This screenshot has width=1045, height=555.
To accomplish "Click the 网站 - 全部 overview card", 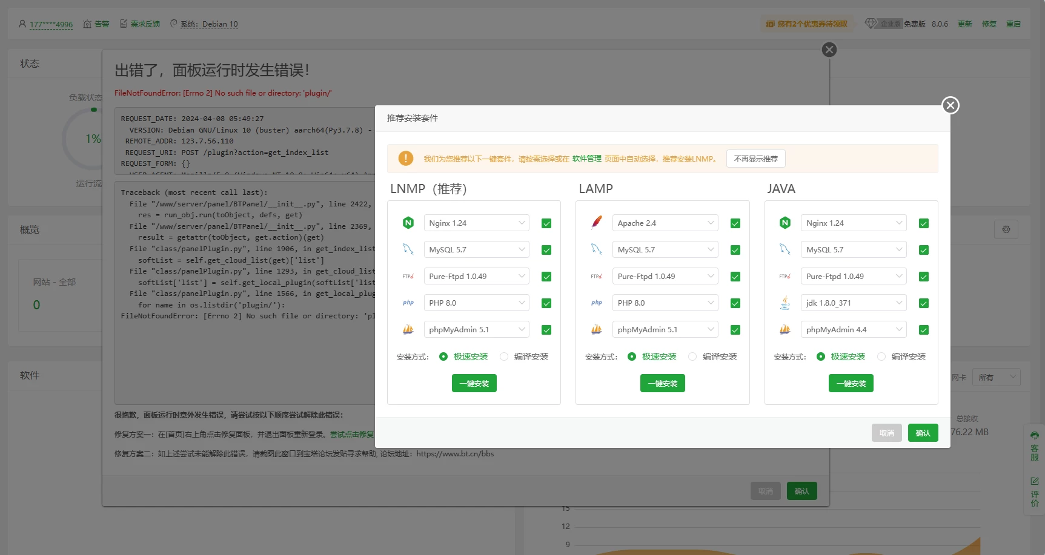I will (61, 295).
